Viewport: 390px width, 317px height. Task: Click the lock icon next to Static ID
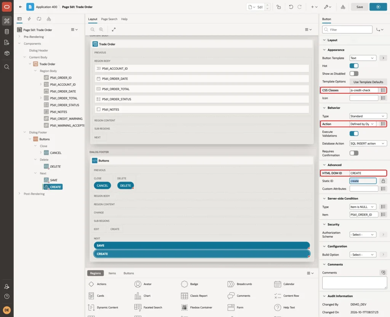point(383,181)
